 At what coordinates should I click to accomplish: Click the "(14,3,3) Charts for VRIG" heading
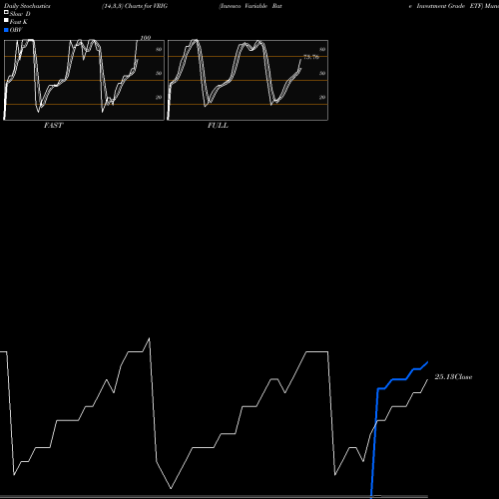[135, 6]
